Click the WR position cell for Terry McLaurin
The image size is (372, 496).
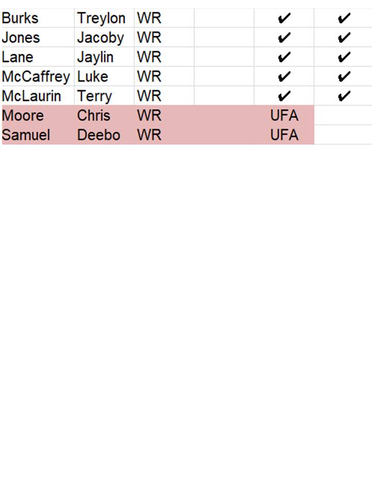[149, 96]
